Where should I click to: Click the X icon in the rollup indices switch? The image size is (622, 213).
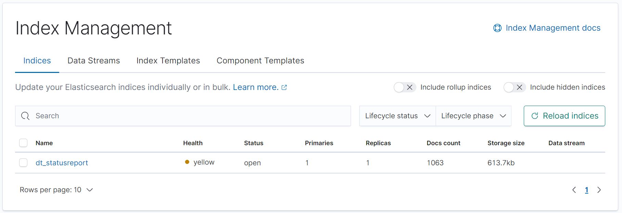click(x=409, y=87)
